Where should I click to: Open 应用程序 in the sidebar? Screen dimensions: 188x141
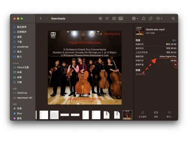pos(20,32)
